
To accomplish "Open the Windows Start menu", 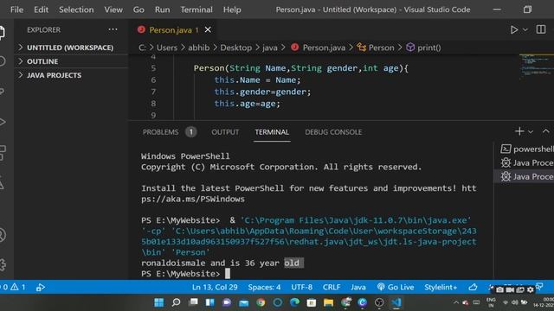I will 159,302.
